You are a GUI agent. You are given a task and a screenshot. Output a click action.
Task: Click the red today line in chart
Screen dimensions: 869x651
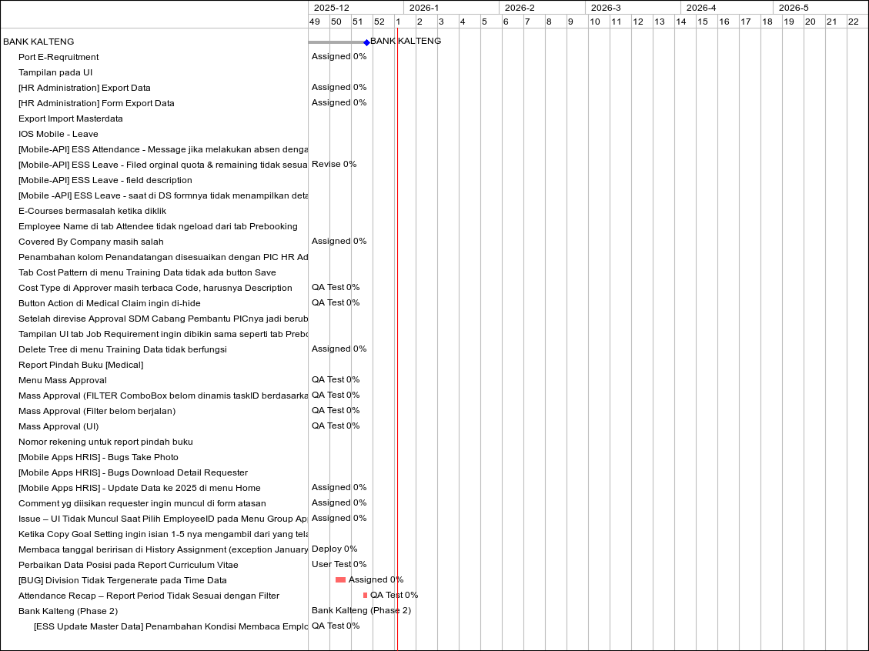point(397,308)
